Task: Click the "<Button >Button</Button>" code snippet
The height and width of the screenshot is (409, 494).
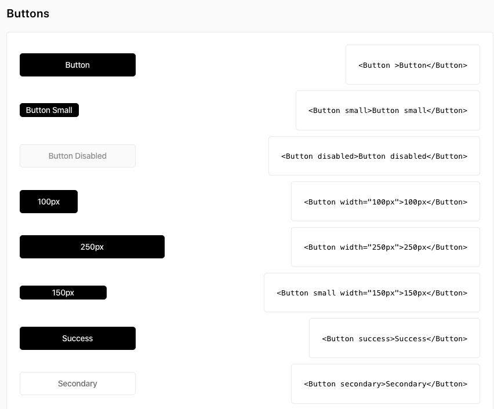Action: pyautogui.click(x=412, y=65)
